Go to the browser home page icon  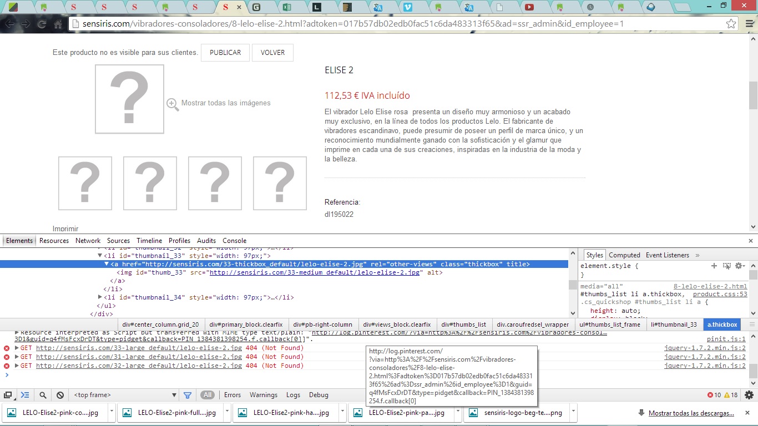click(x=58, y=24)
